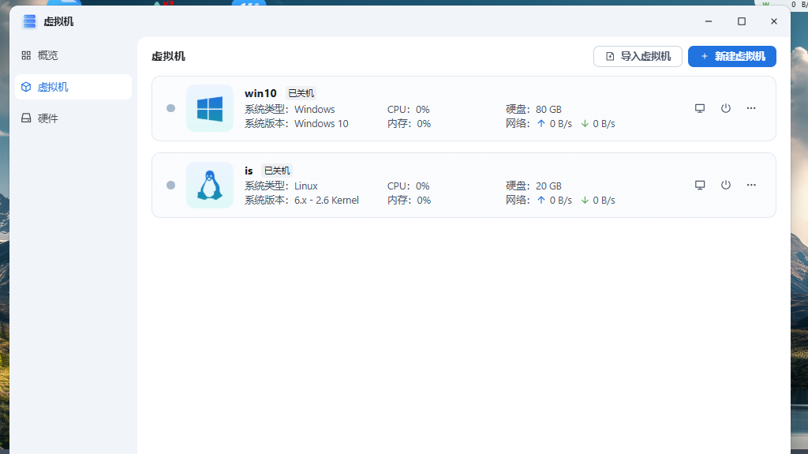The width and height of the screenshot is (808, 454).
Task: Click the 已关机 badge next to is
Action: click(277, 171)
